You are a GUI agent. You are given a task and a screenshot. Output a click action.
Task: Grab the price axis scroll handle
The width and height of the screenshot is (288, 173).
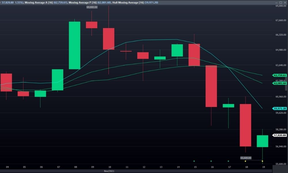(286, 84)
